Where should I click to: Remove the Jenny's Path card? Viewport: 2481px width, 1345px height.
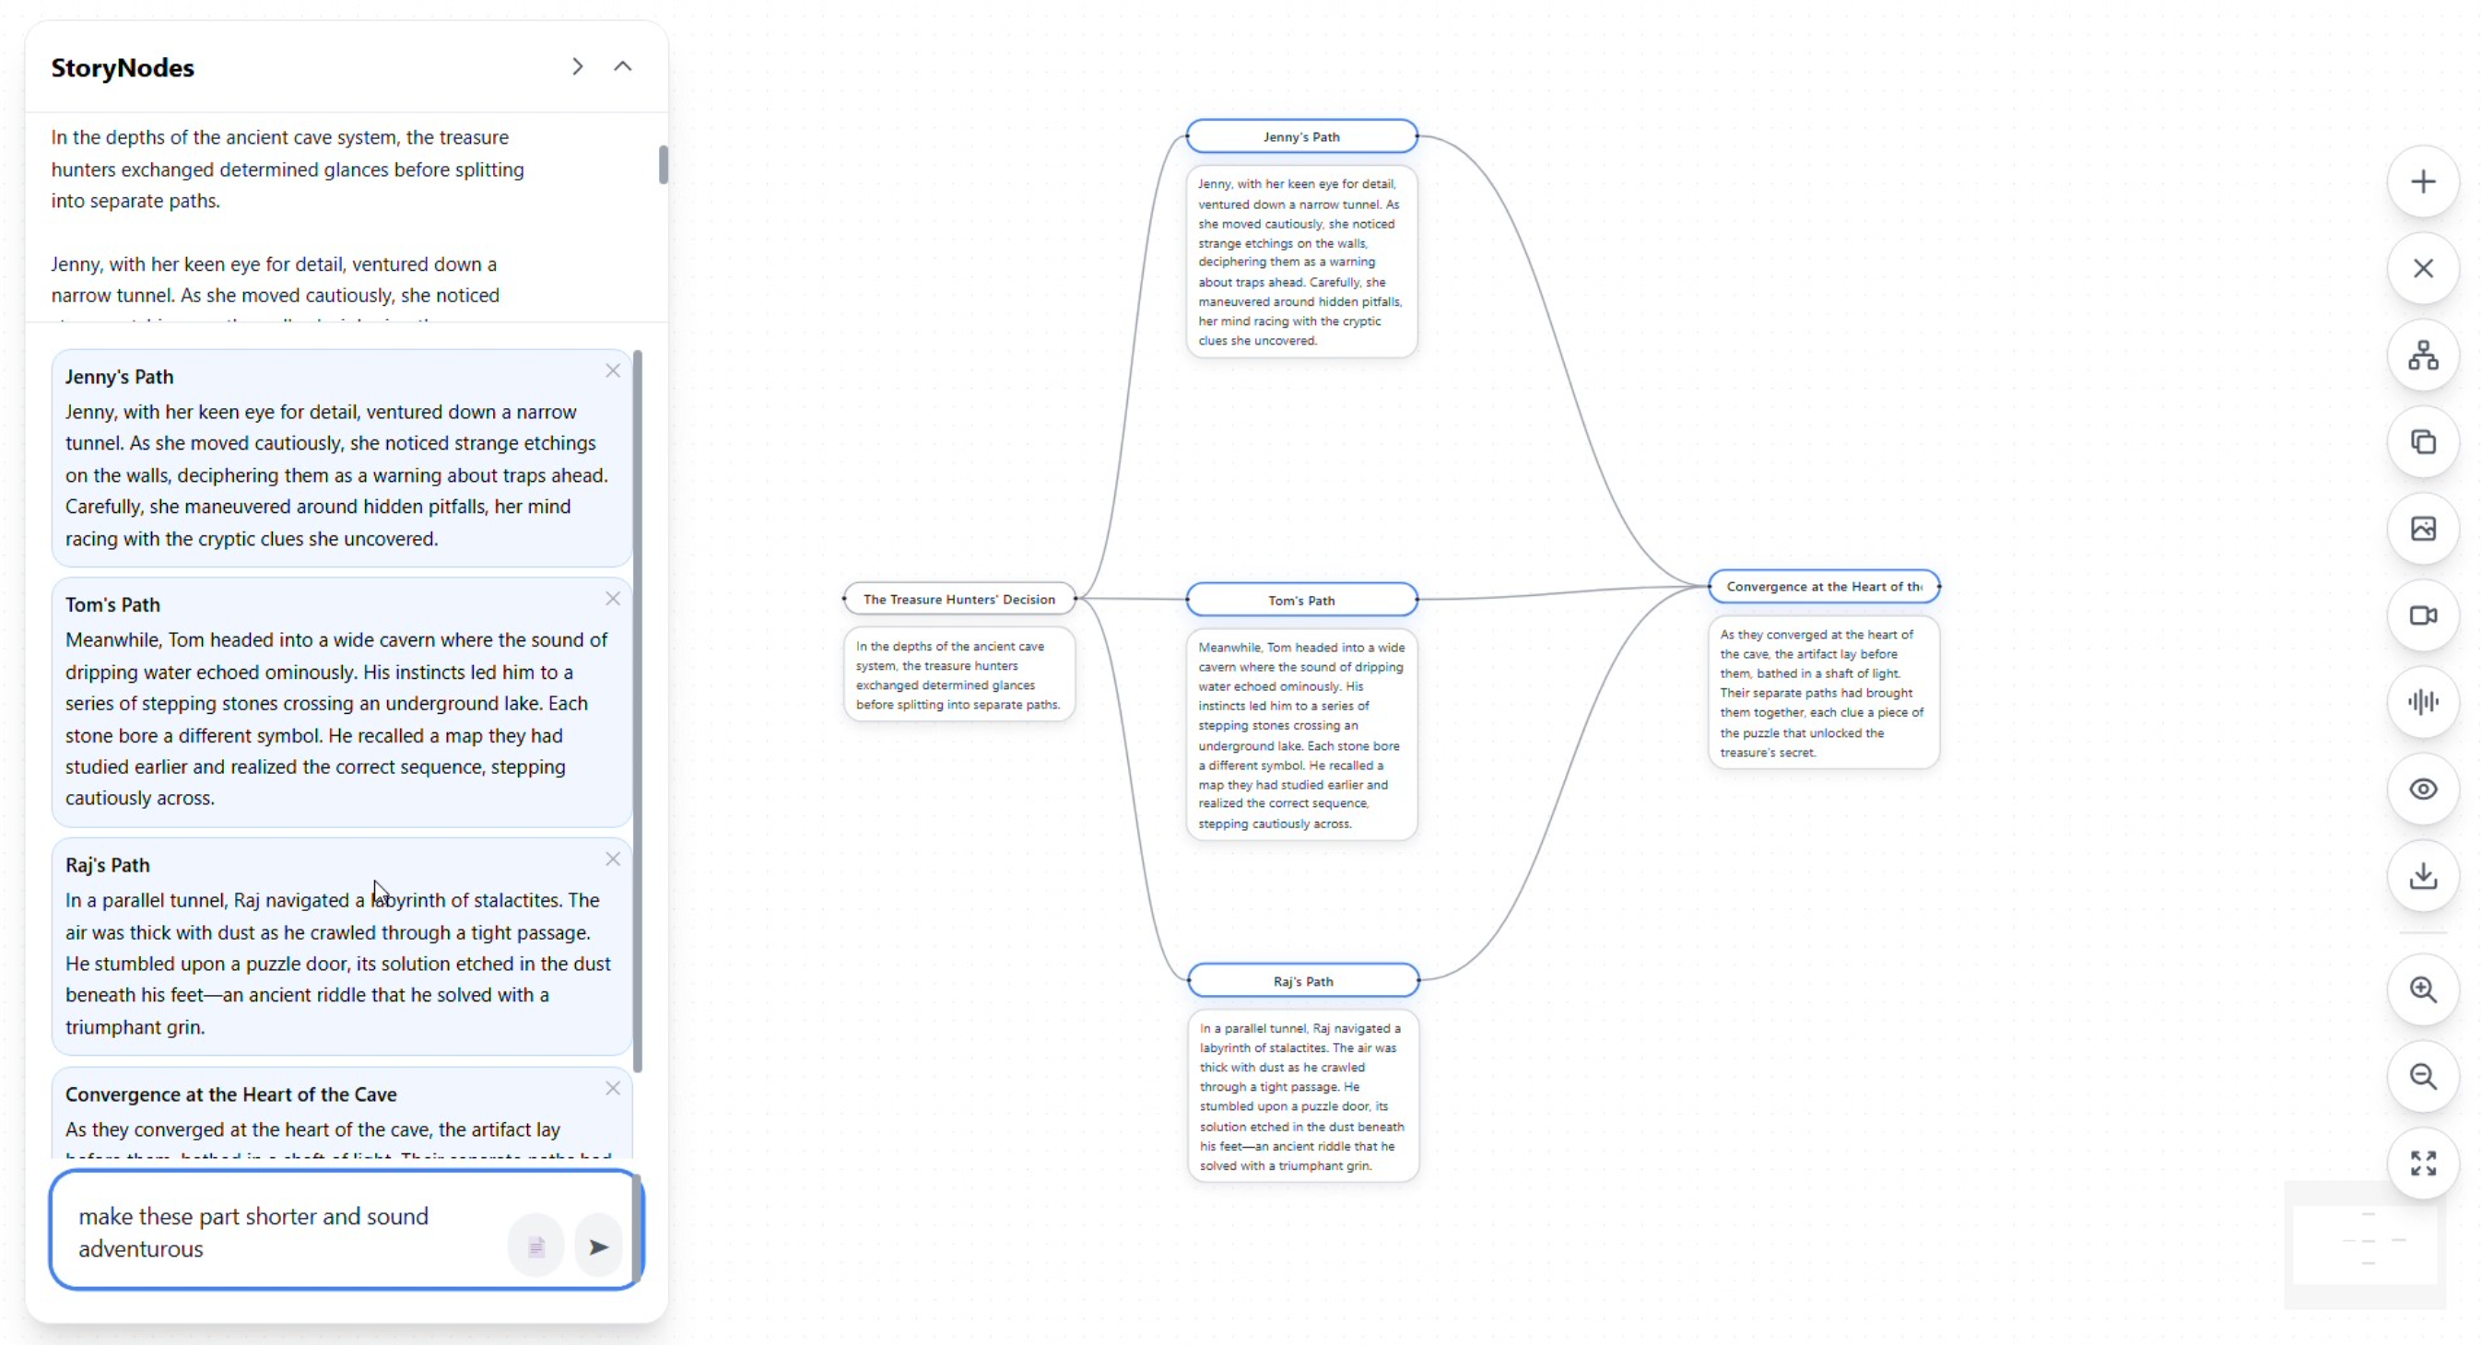[x=613, y=370]
